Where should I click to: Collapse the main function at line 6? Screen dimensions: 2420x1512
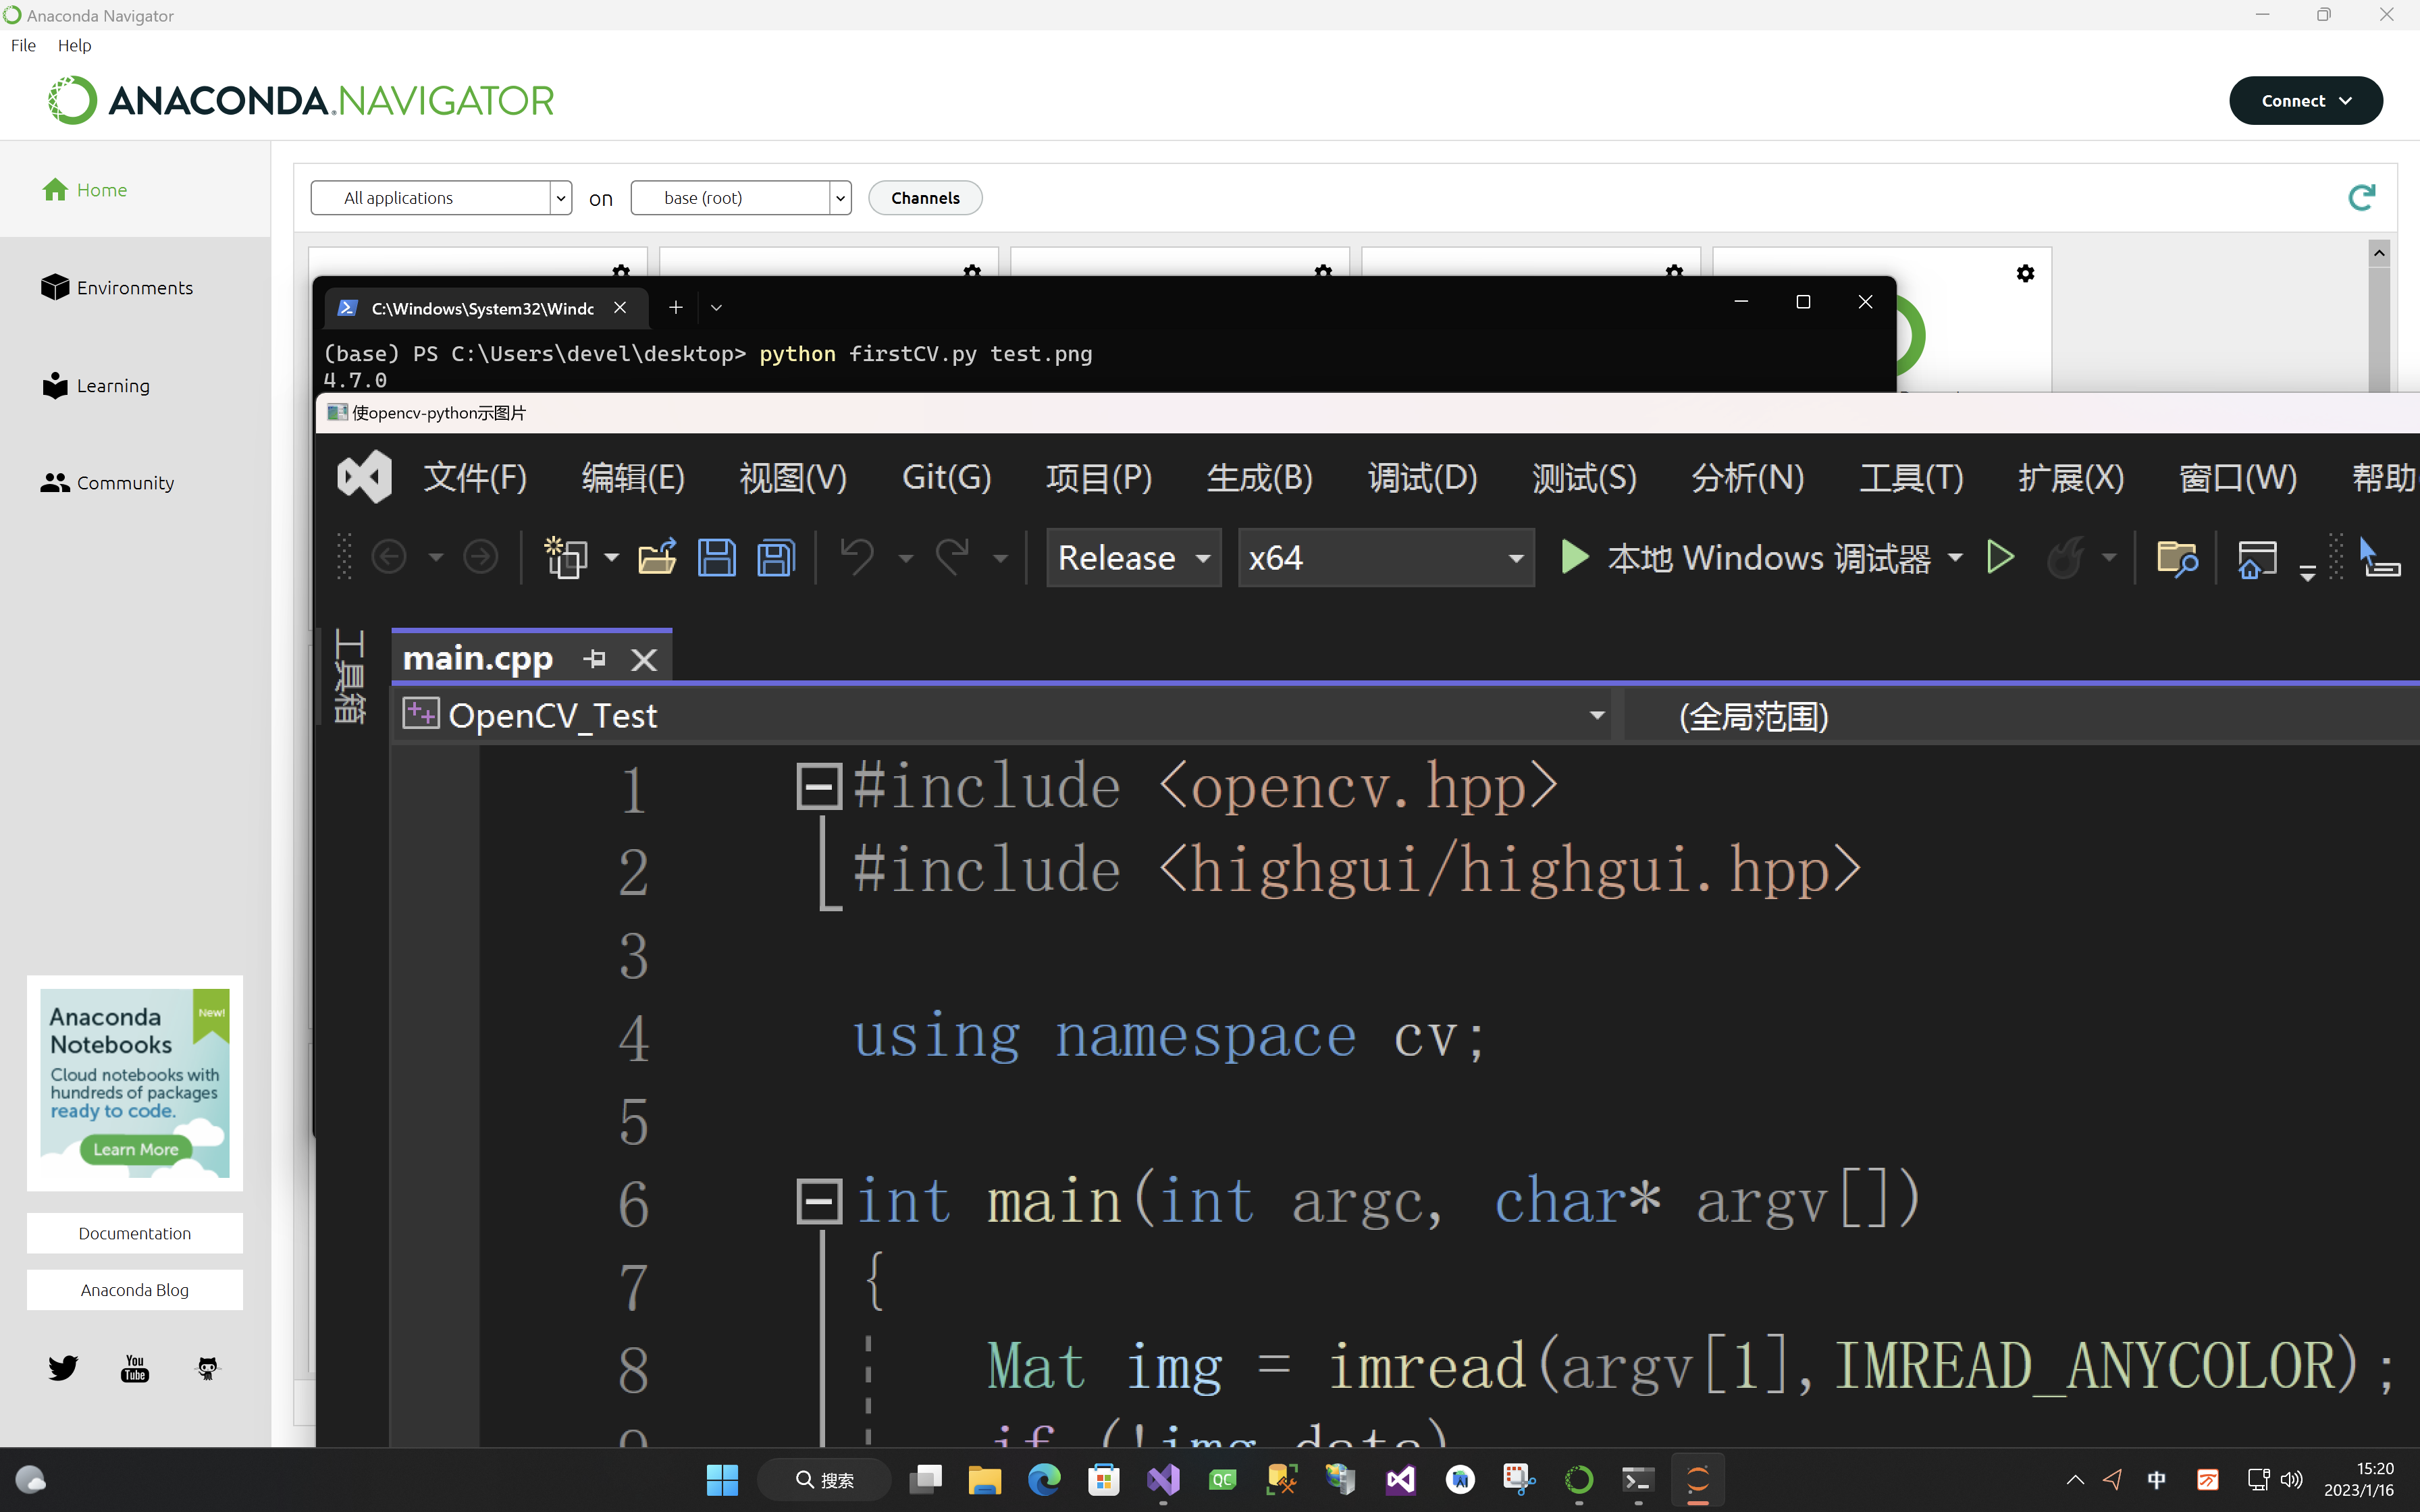pyautogui.click(x=818, y=1200)
